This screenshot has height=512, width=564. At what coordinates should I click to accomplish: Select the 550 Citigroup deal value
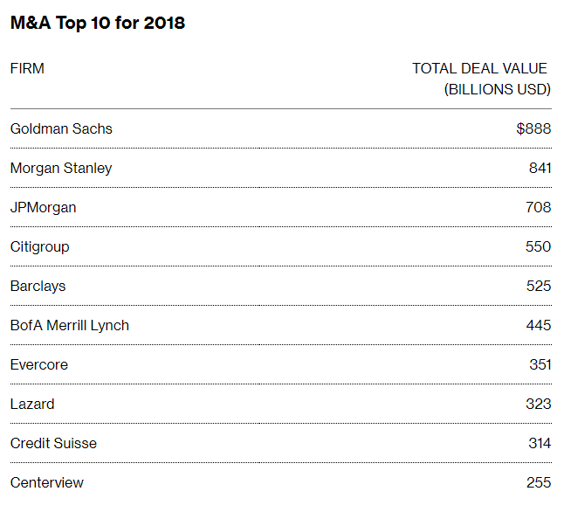pos(538,246)
